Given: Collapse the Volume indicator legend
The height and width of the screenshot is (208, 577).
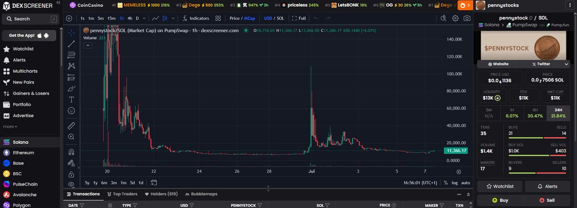Looking at the screenshot, I should (88, 46).
